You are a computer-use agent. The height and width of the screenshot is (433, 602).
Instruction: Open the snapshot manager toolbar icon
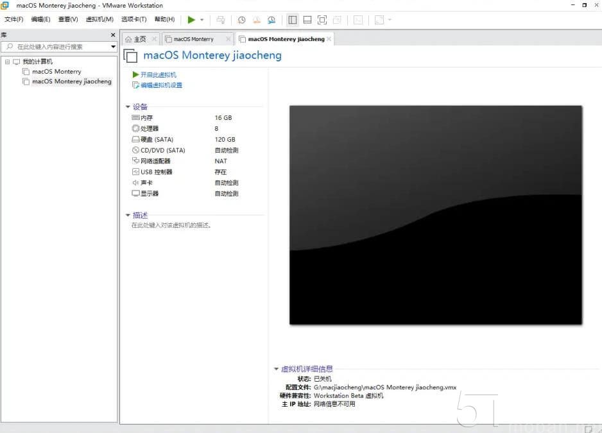pos(271,20)
